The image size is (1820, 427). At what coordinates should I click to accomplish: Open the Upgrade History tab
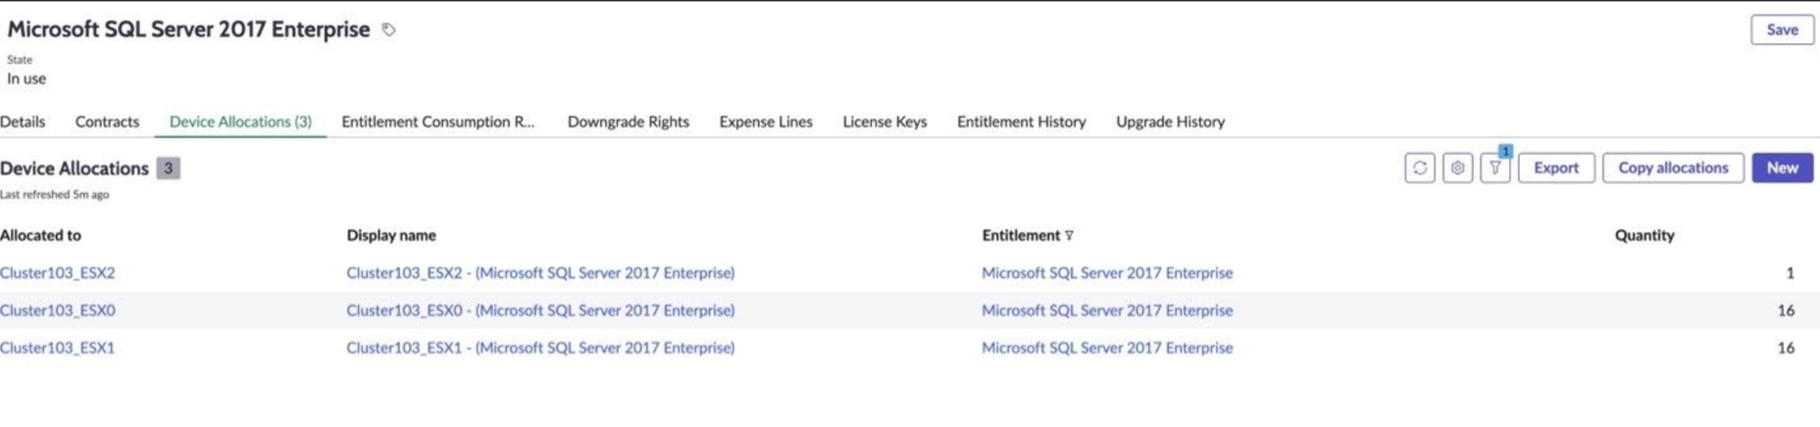point(1170,121)
